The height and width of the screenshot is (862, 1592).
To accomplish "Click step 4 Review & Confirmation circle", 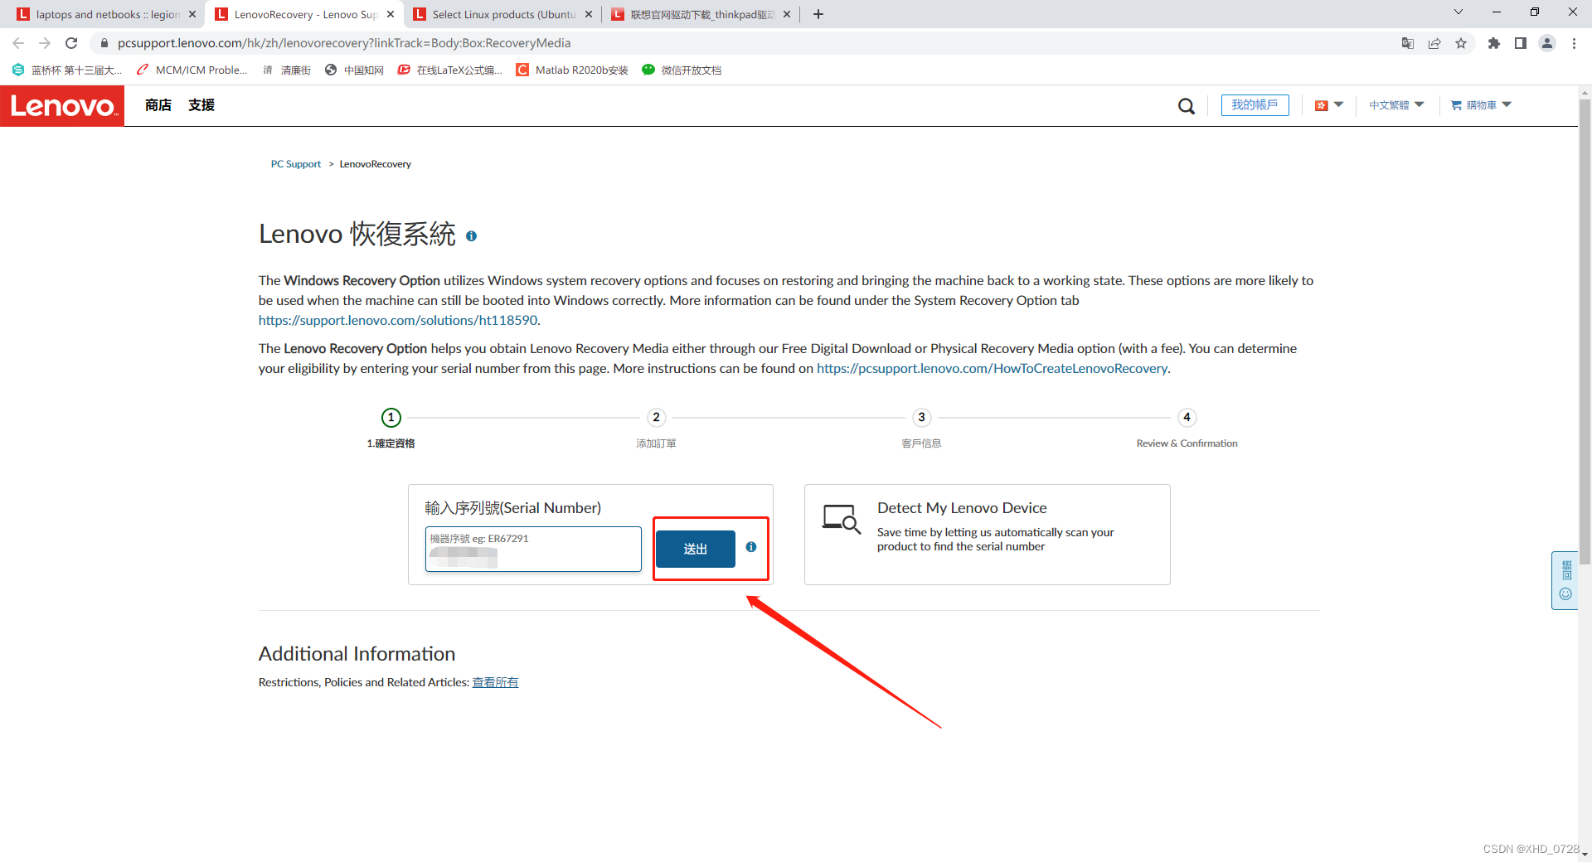I will click(1187, 417).
